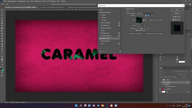Select the Eraser tool
This screenshot has height=108, width=192.
click(2, 39)
